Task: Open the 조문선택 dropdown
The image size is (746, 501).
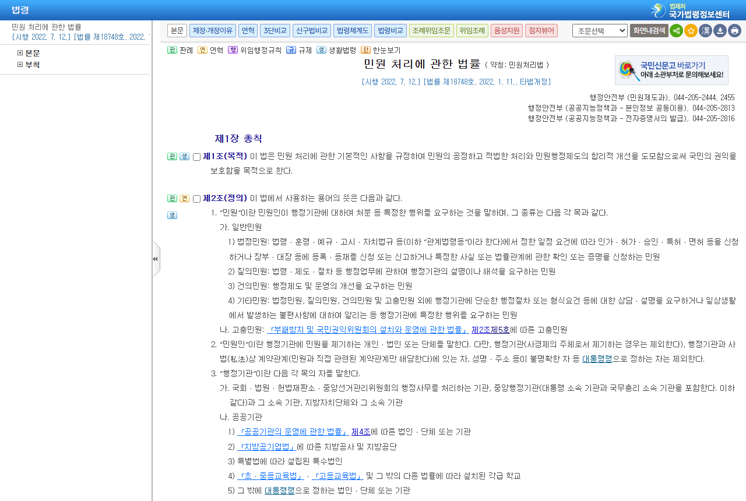Action: (x=600, y=31)
